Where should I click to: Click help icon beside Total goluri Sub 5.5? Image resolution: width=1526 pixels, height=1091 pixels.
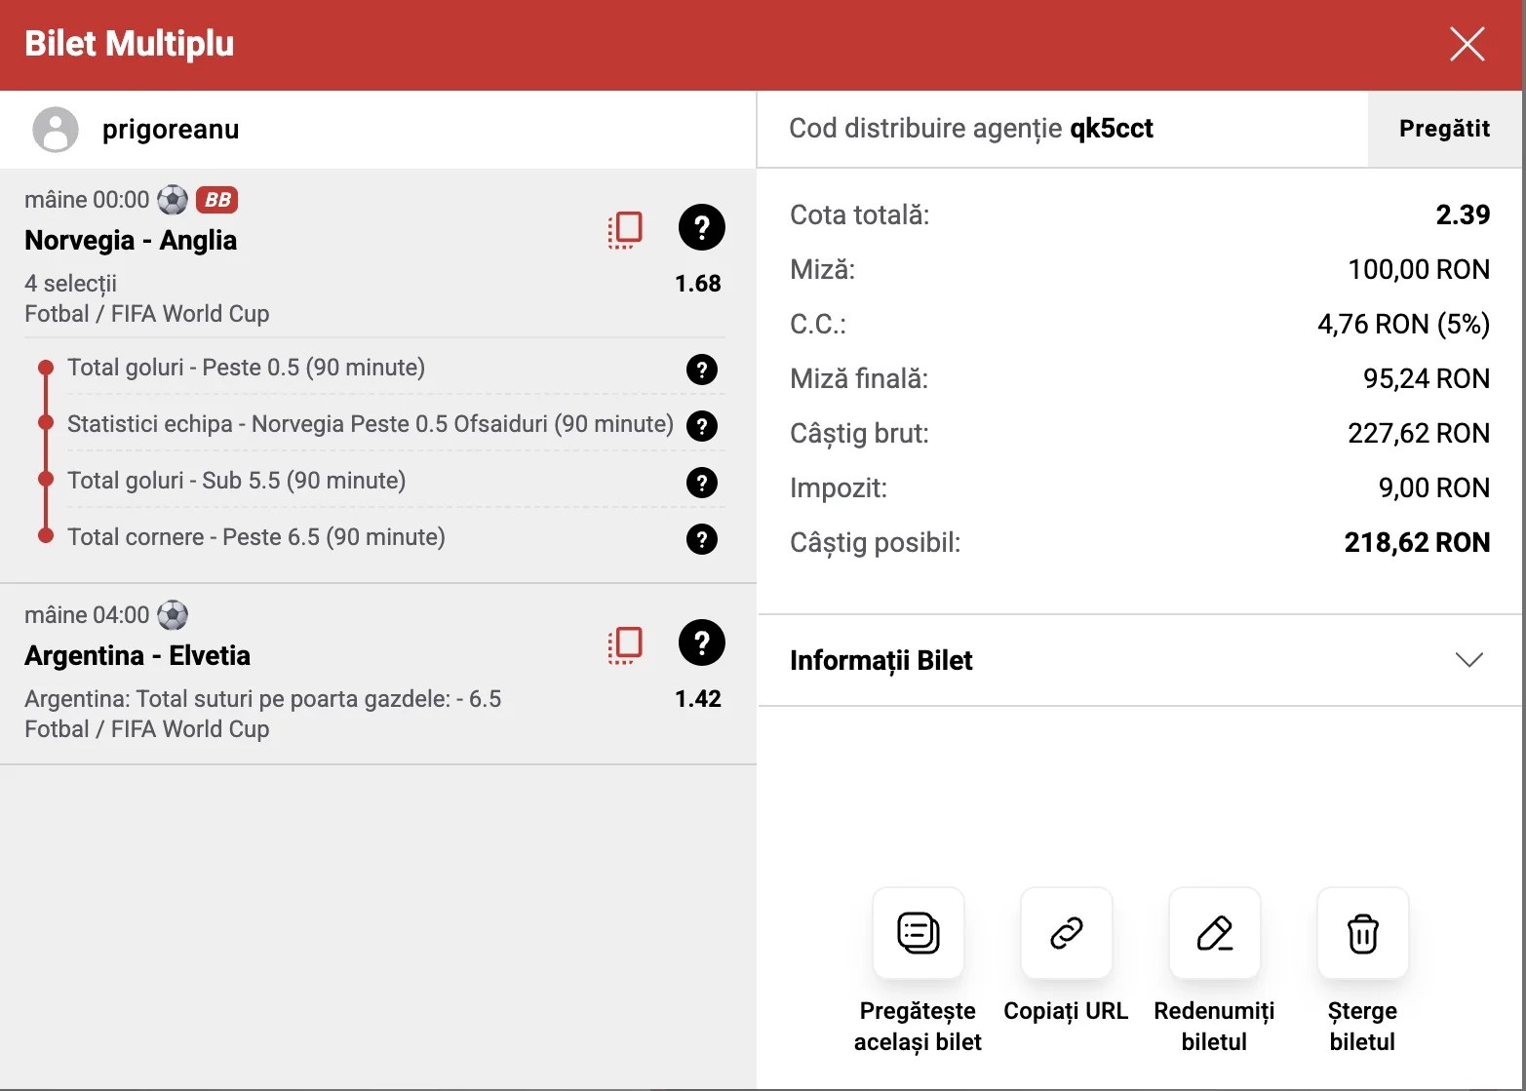[x=702, y=482]
